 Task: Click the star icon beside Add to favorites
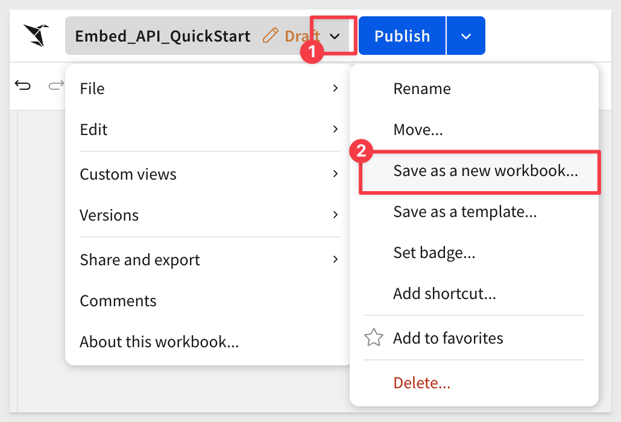[x=373, y=338]
